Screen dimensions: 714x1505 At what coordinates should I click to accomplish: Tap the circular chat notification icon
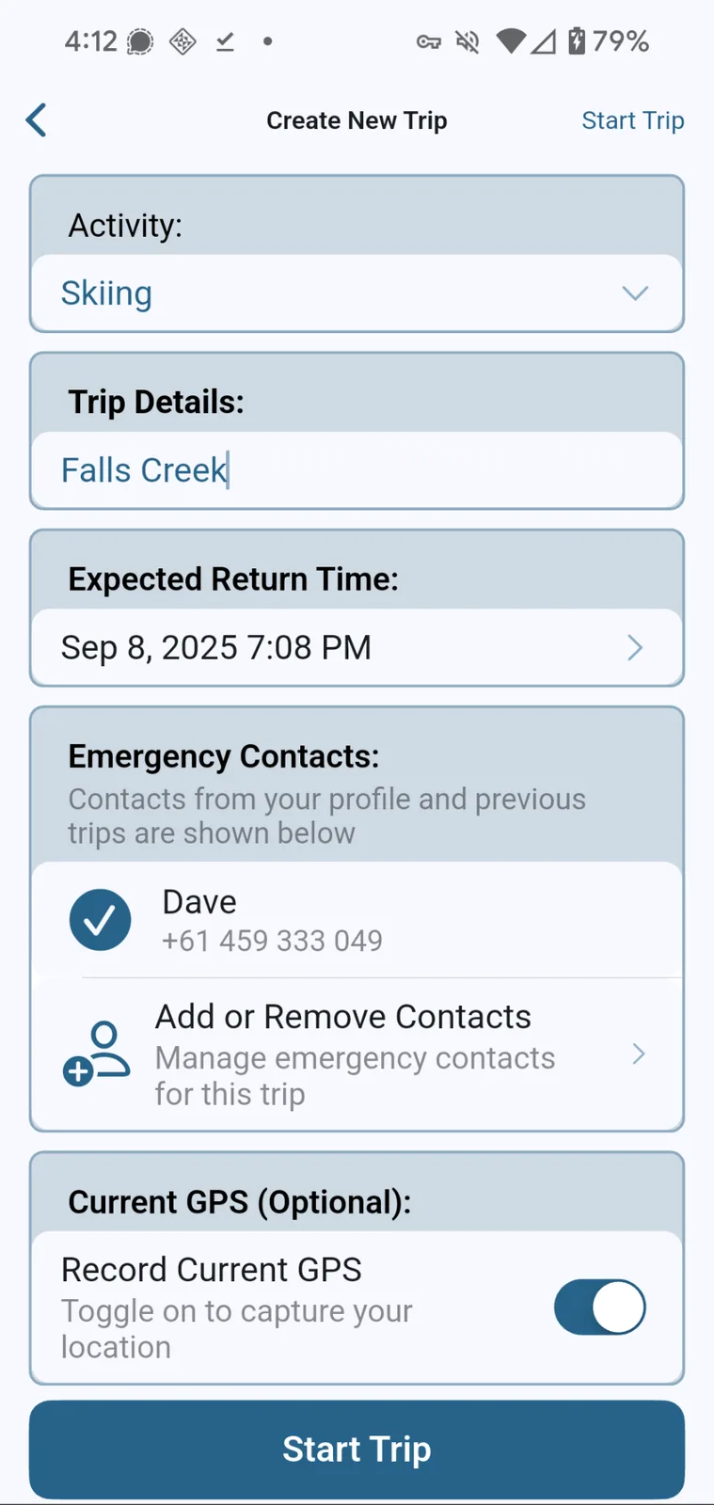click(x=140, y=41)
